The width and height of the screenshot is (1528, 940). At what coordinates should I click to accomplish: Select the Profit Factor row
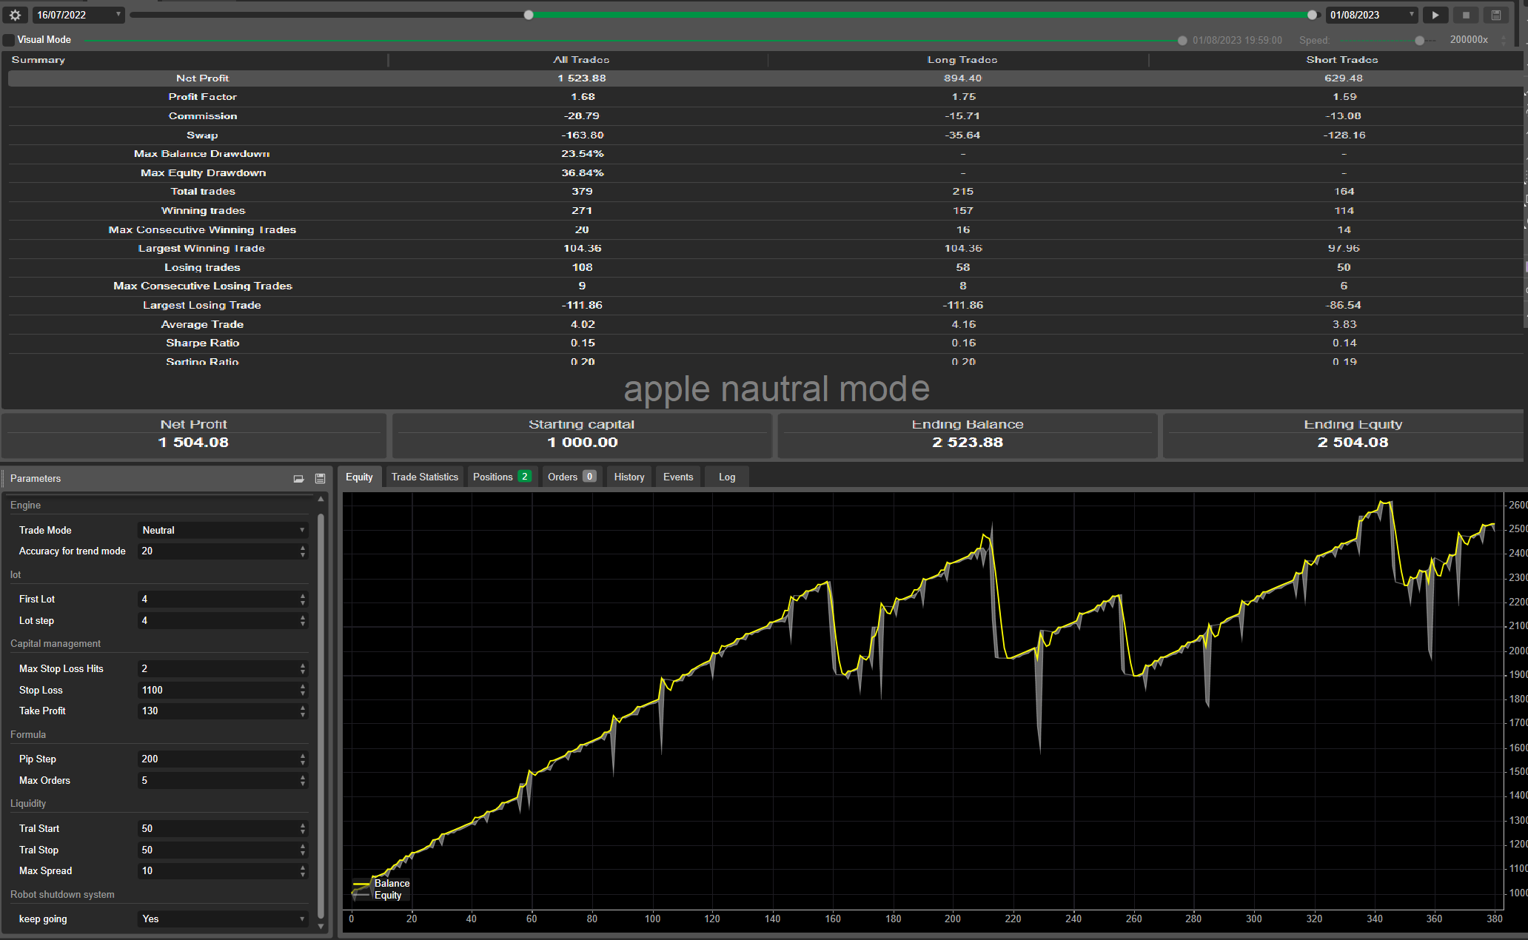click(x=765, y=97)
